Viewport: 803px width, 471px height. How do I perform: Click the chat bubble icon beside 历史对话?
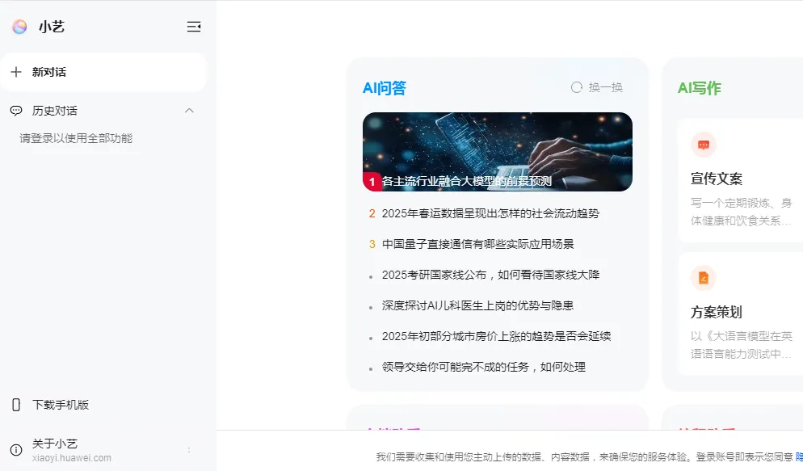point(17,111)
